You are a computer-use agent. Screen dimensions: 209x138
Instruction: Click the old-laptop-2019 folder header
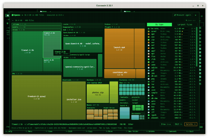click(x=98, y=83)
